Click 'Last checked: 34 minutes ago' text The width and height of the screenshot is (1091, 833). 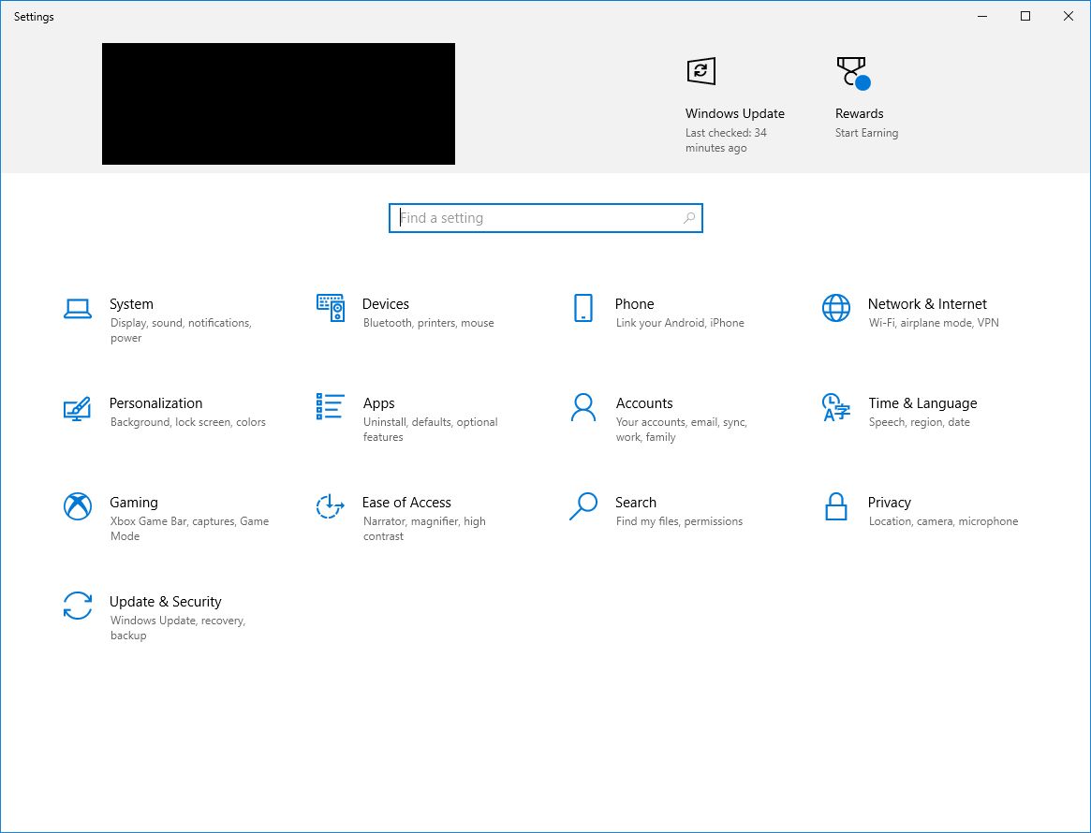[x=726, y=139]
